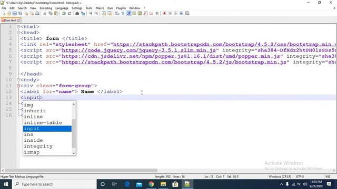Open Folder as Workspace icon

tap(151, 13)
